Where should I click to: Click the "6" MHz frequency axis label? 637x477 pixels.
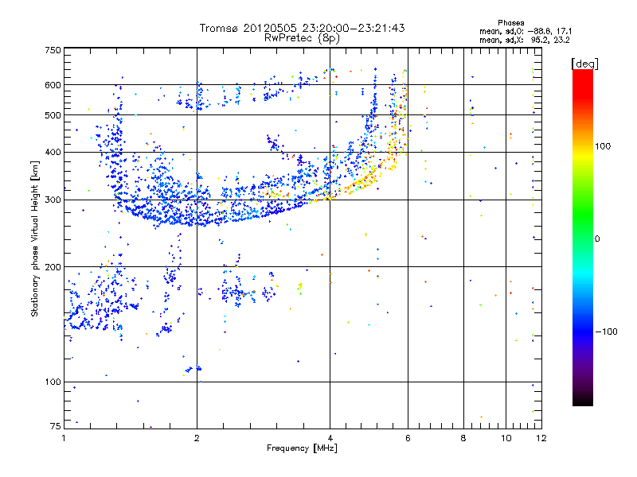[x=408, y=438]
